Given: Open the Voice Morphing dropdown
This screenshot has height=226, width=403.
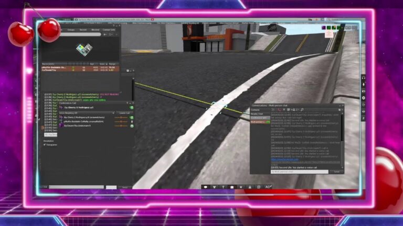Looking at the screenshot, I should tap(87, 113).
